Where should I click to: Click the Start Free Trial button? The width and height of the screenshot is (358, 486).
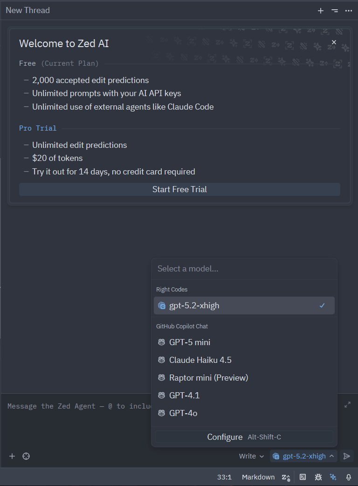pyautogui.click(x=179, y=189)
